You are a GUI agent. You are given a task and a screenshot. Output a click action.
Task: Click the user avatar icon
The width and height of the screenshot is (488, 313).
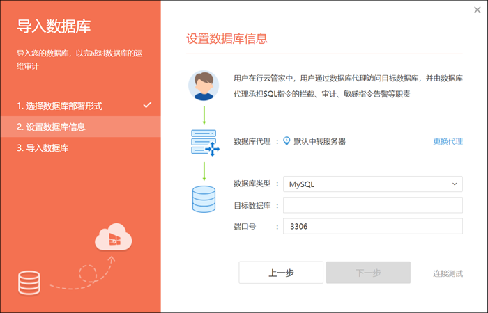point(203,86)
